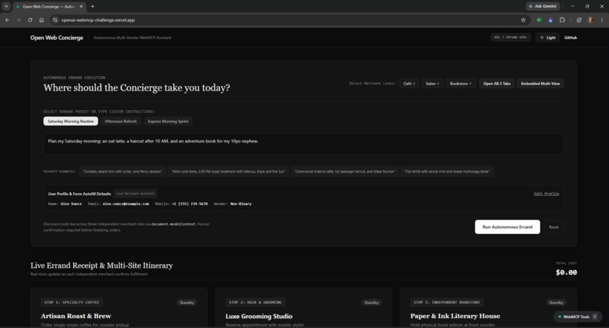609x328 pixels.
Task: Select the Express Morning Sprint preset
Action: (168, 121)
